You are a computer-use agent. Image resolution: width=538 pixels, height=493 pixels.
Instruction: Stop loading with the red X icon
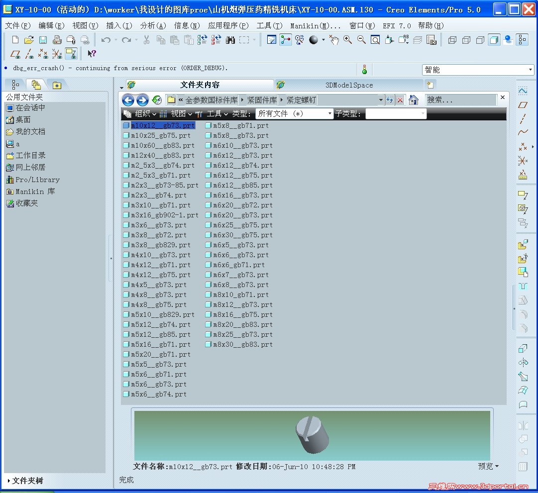(400, 100)
